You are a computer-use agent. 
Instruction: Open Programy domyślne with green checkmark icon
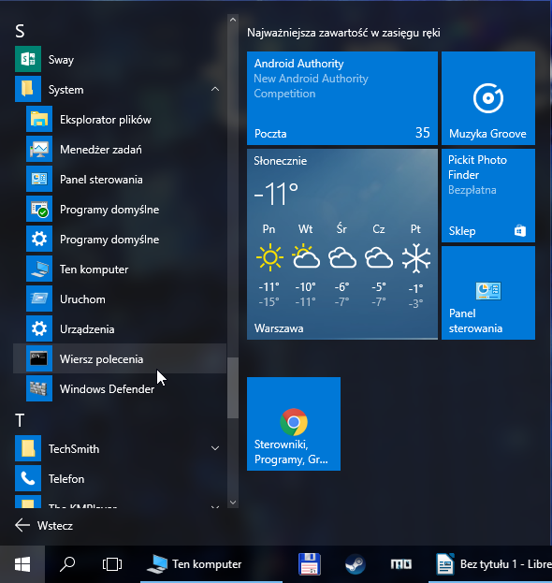point(39,209)
